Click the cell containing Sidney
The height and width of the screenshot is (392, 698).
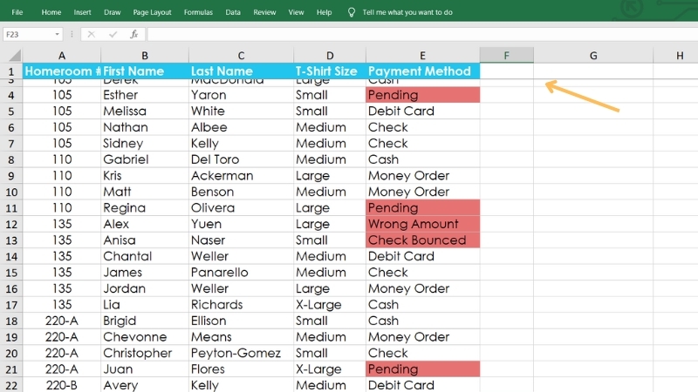145,143
